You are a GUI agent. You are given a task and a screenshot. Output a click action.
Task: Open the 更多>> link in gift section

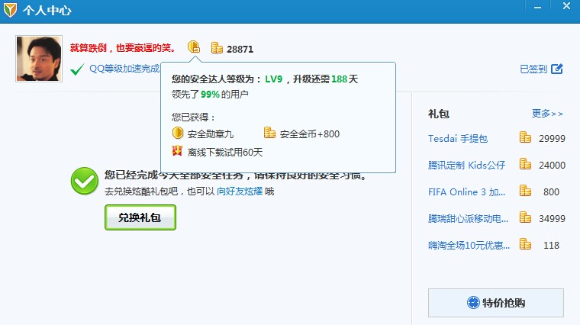click(547, 114)
